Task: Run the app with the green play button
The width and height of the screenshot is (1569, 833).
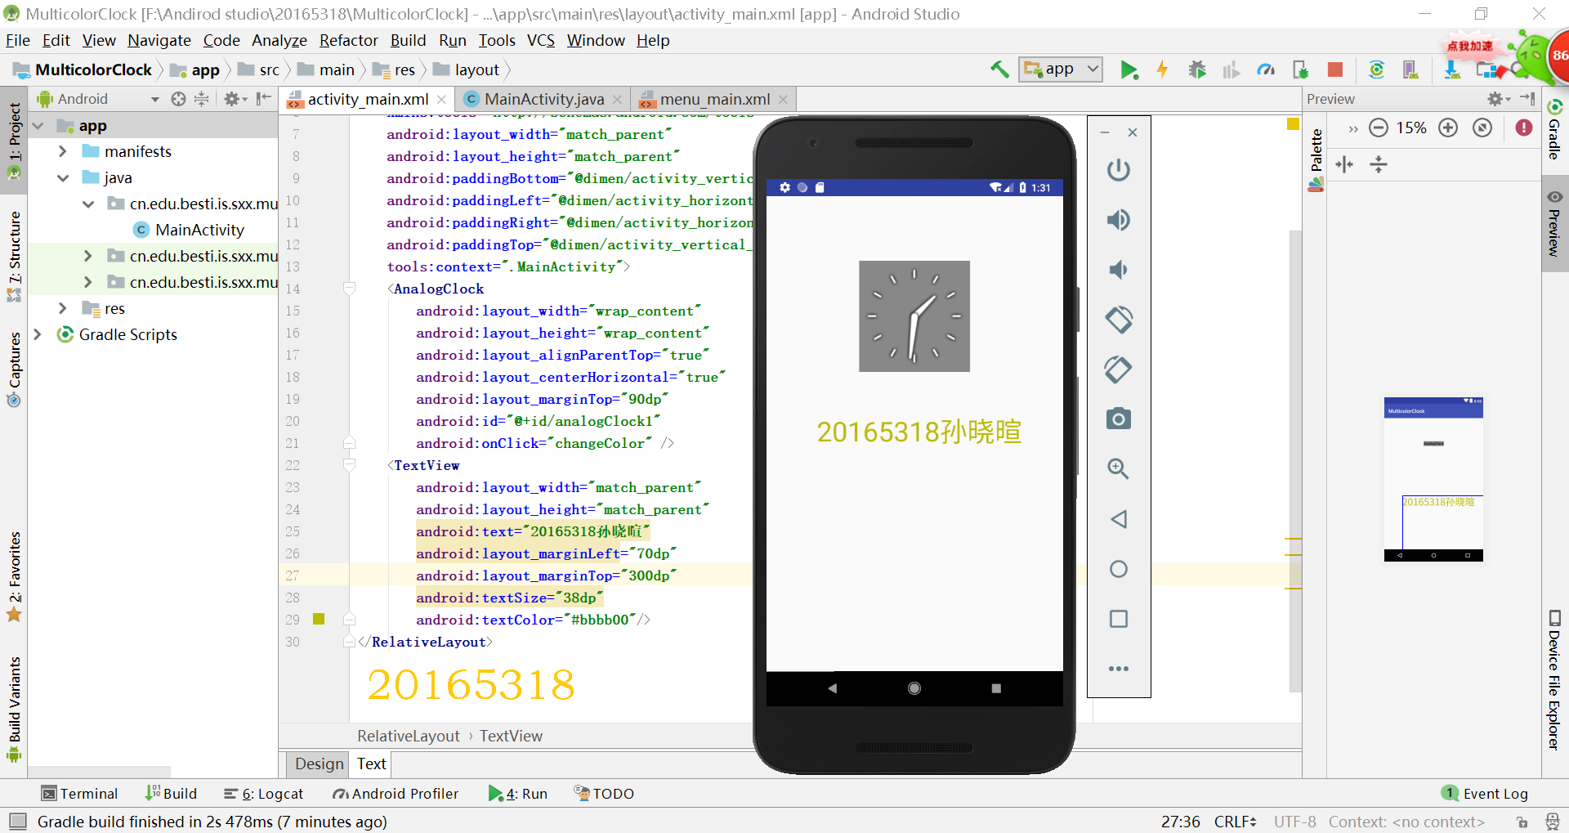Action: click(1129, 70)
